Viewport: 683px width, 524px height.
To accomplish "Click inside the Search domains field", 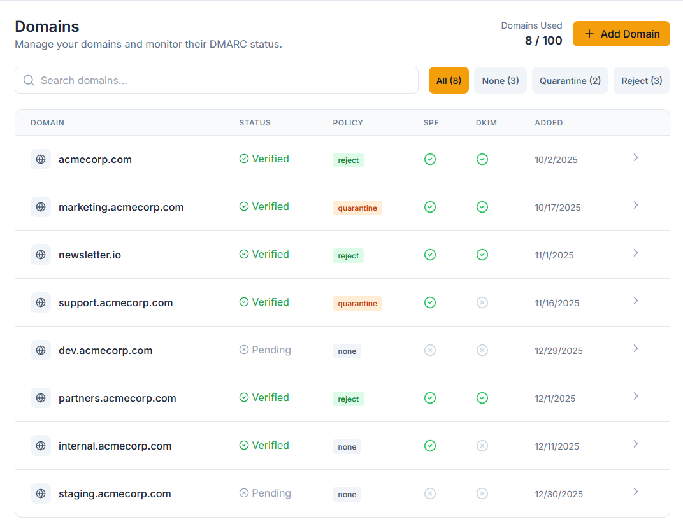I will (x=217, y=80).
